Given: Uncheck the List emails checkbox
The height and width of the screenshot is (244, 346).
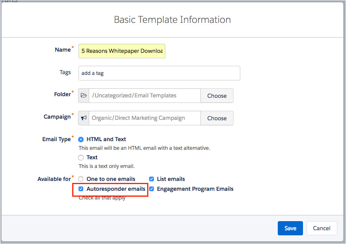Looking at the screenshot, I should click(x=151, y=179).
